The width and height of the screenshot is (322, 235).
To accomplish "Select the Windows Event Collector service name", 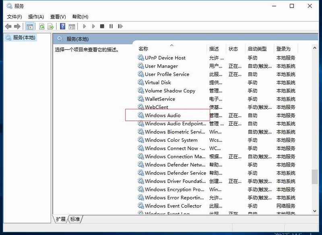I will [173, 206].
